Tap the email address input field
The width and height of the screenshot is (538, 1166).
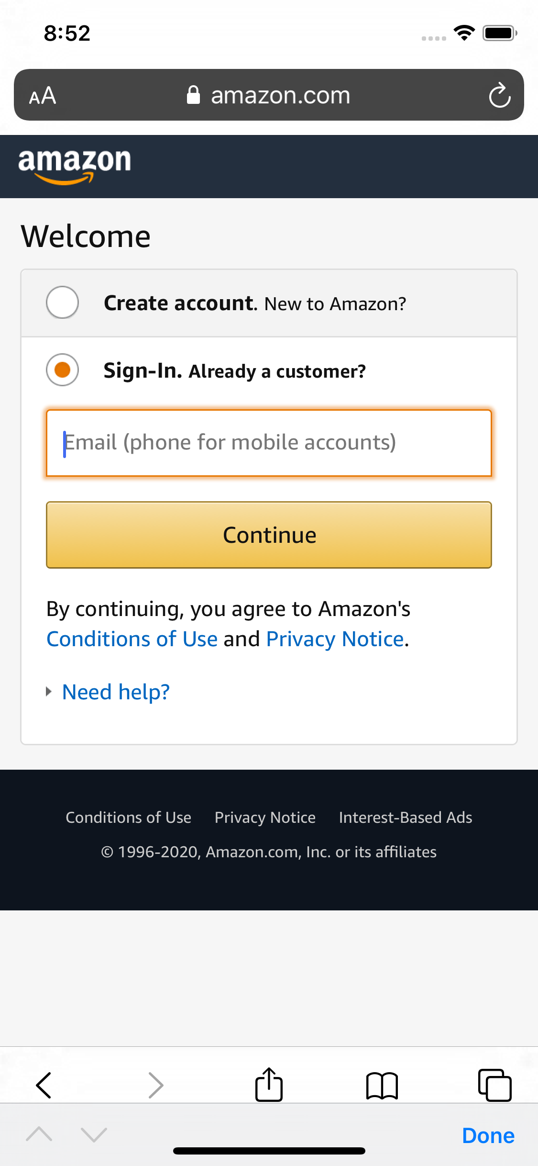coord(269,443)
